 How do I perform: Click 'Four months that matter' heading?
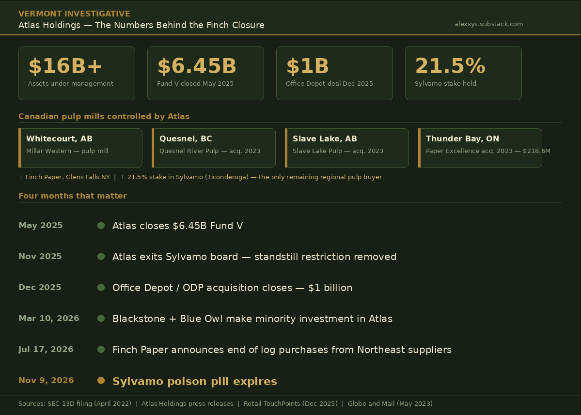pyautogui.click(x=73, y=196)
